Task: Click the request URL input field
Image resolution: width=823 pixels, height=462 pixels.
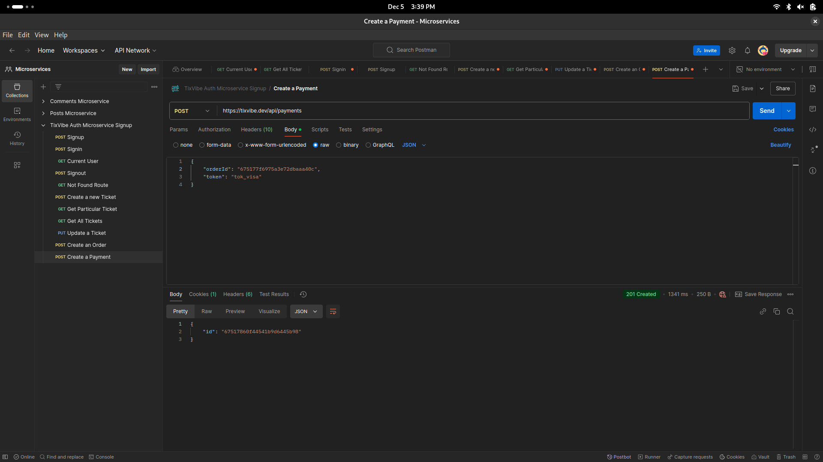Action: 483,111
